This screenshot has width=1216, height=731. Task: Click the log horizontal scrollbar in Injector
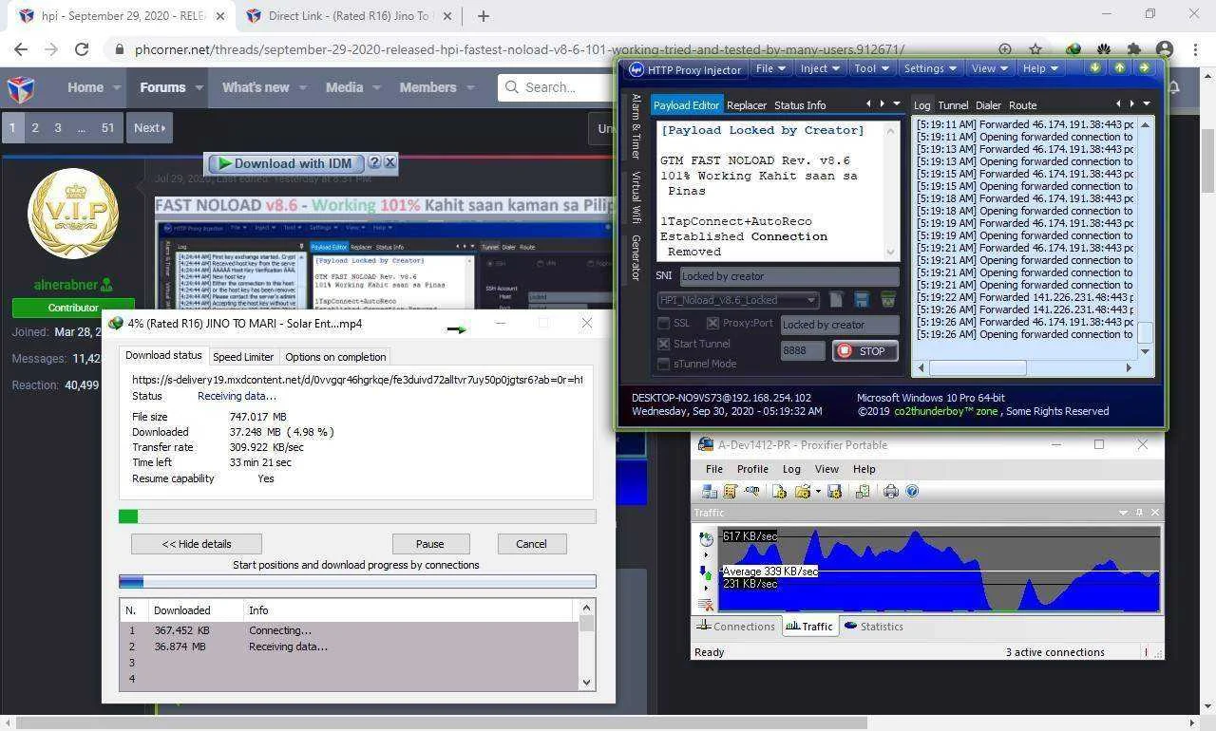pyautogui.click(x=1025, y=367)
